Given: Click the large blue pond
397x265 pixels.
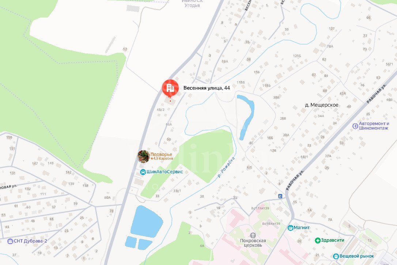Looking at the screenshot, I should [146, 221].
